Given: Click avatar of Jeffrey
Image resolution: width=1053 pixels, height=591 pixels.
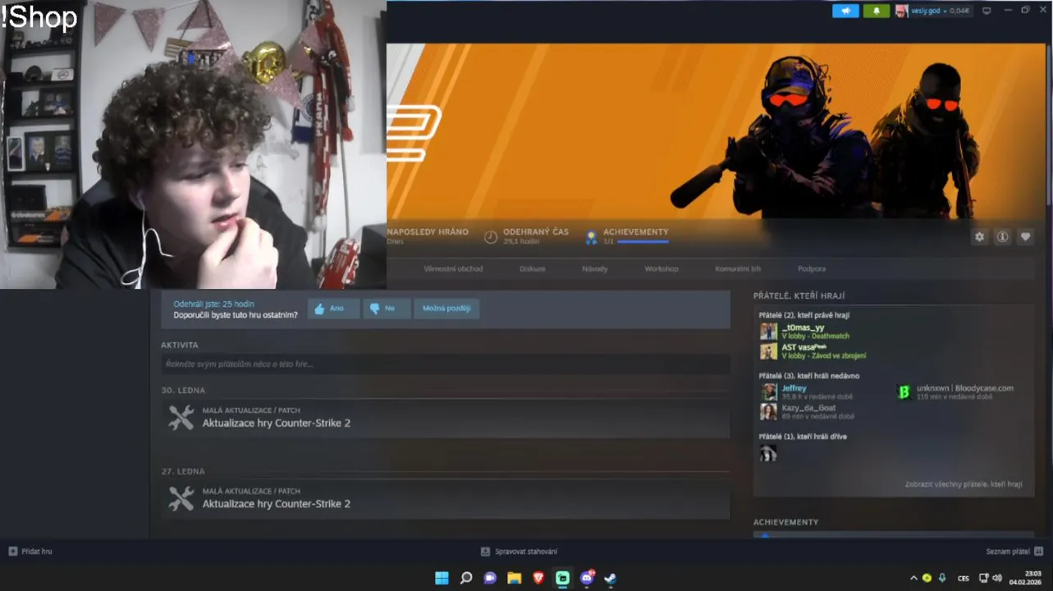Looking at the screenshot, I should [768, 392].
